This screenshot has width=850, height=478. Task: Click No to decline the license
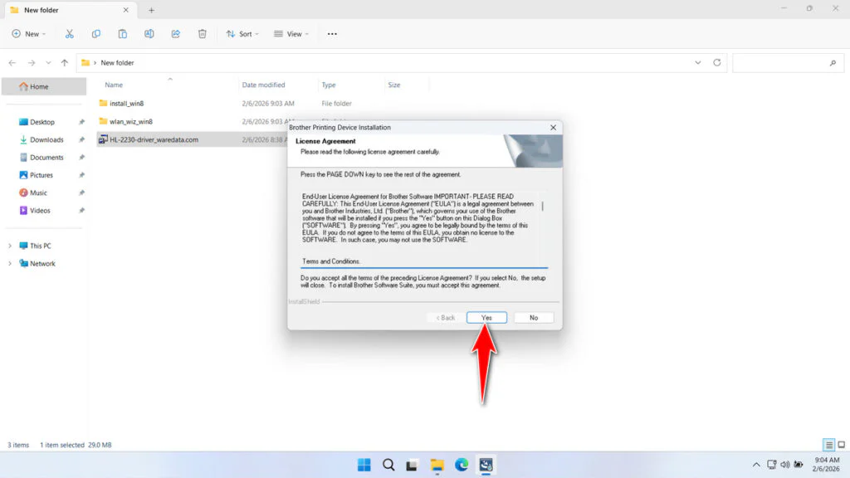(x=534, y=318)
